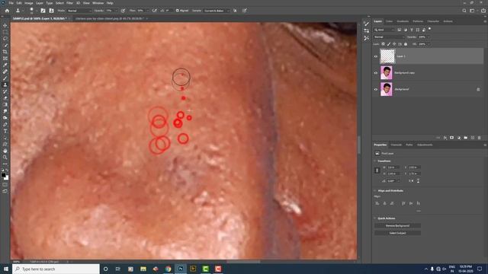Select the Zoom tool
488x274 pixels.
(5, 158)
